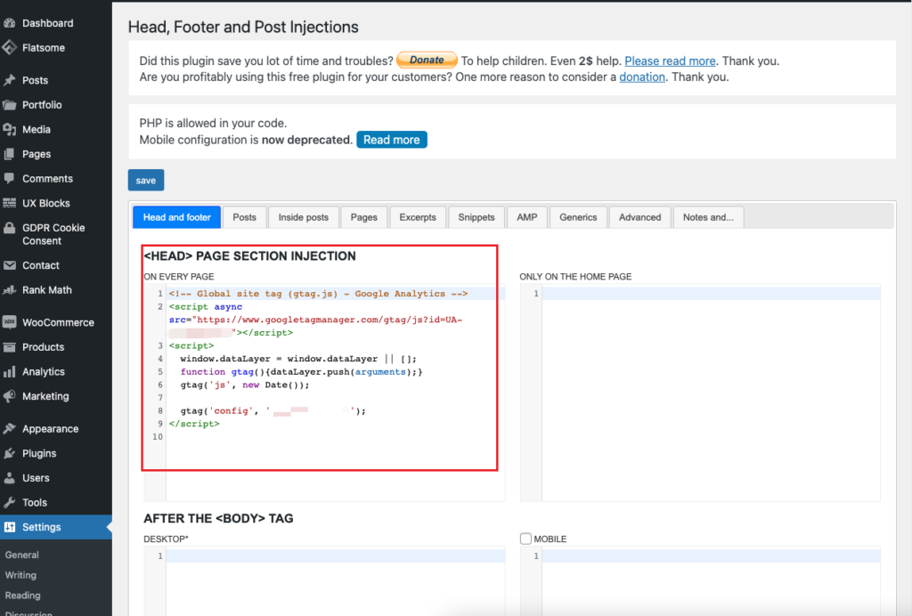Click in the MOBILE after-body code editor

click(700, 581)
